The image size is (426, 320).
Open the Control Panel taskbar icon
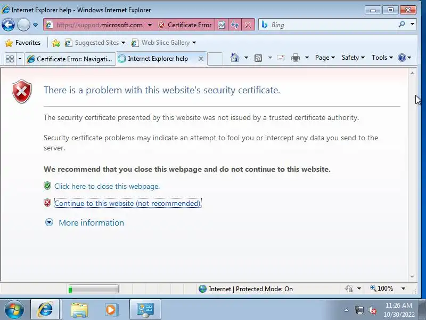(145, 310)
